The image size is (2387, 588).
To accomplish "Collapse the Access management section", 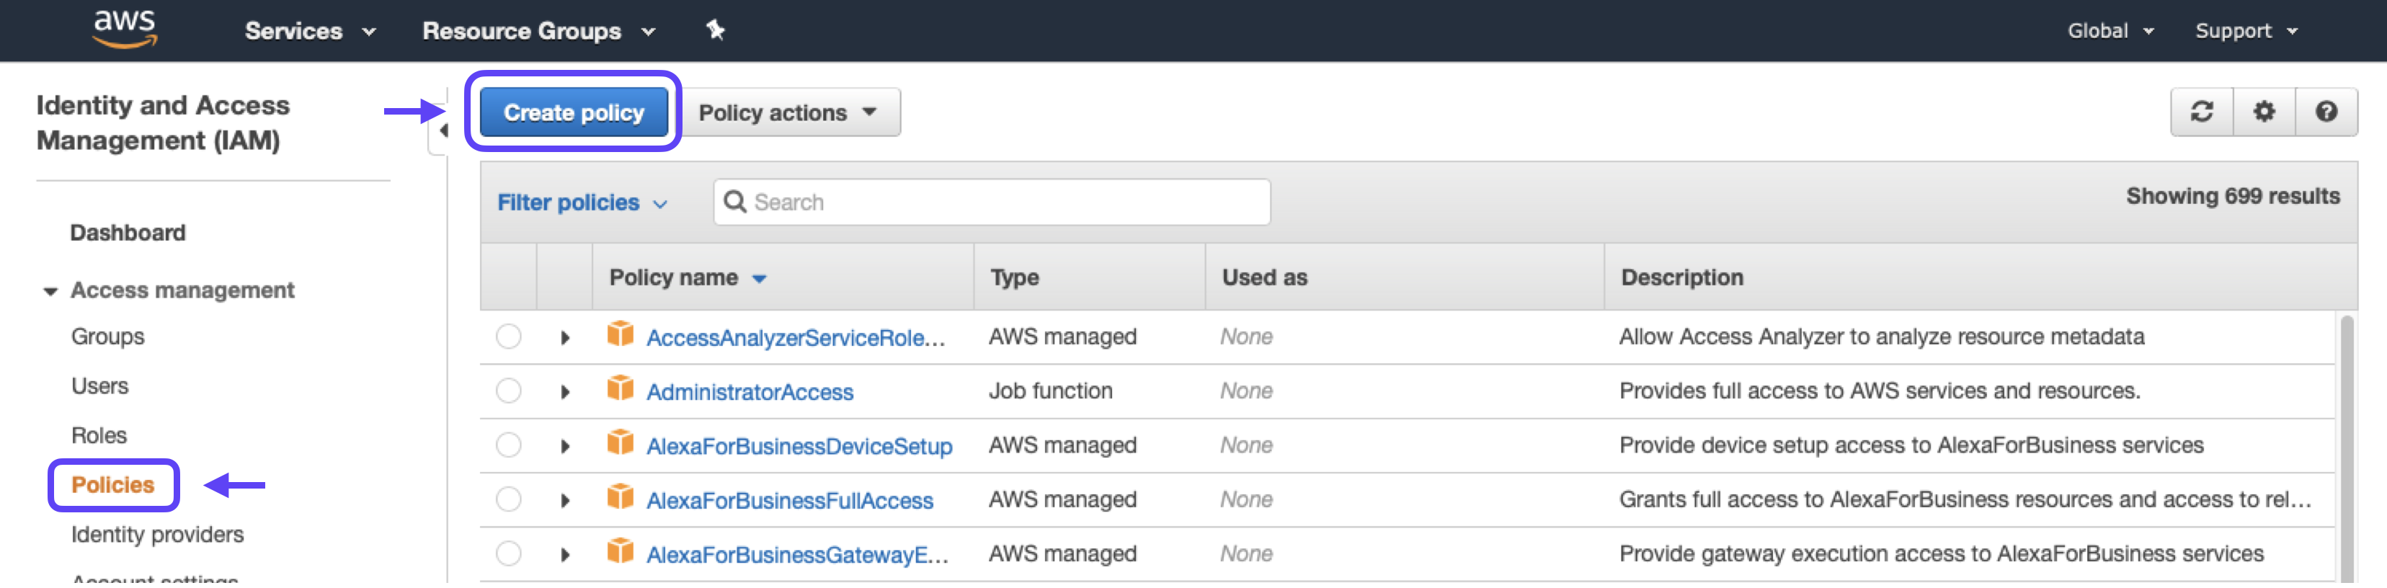I will tap(51, 291).
